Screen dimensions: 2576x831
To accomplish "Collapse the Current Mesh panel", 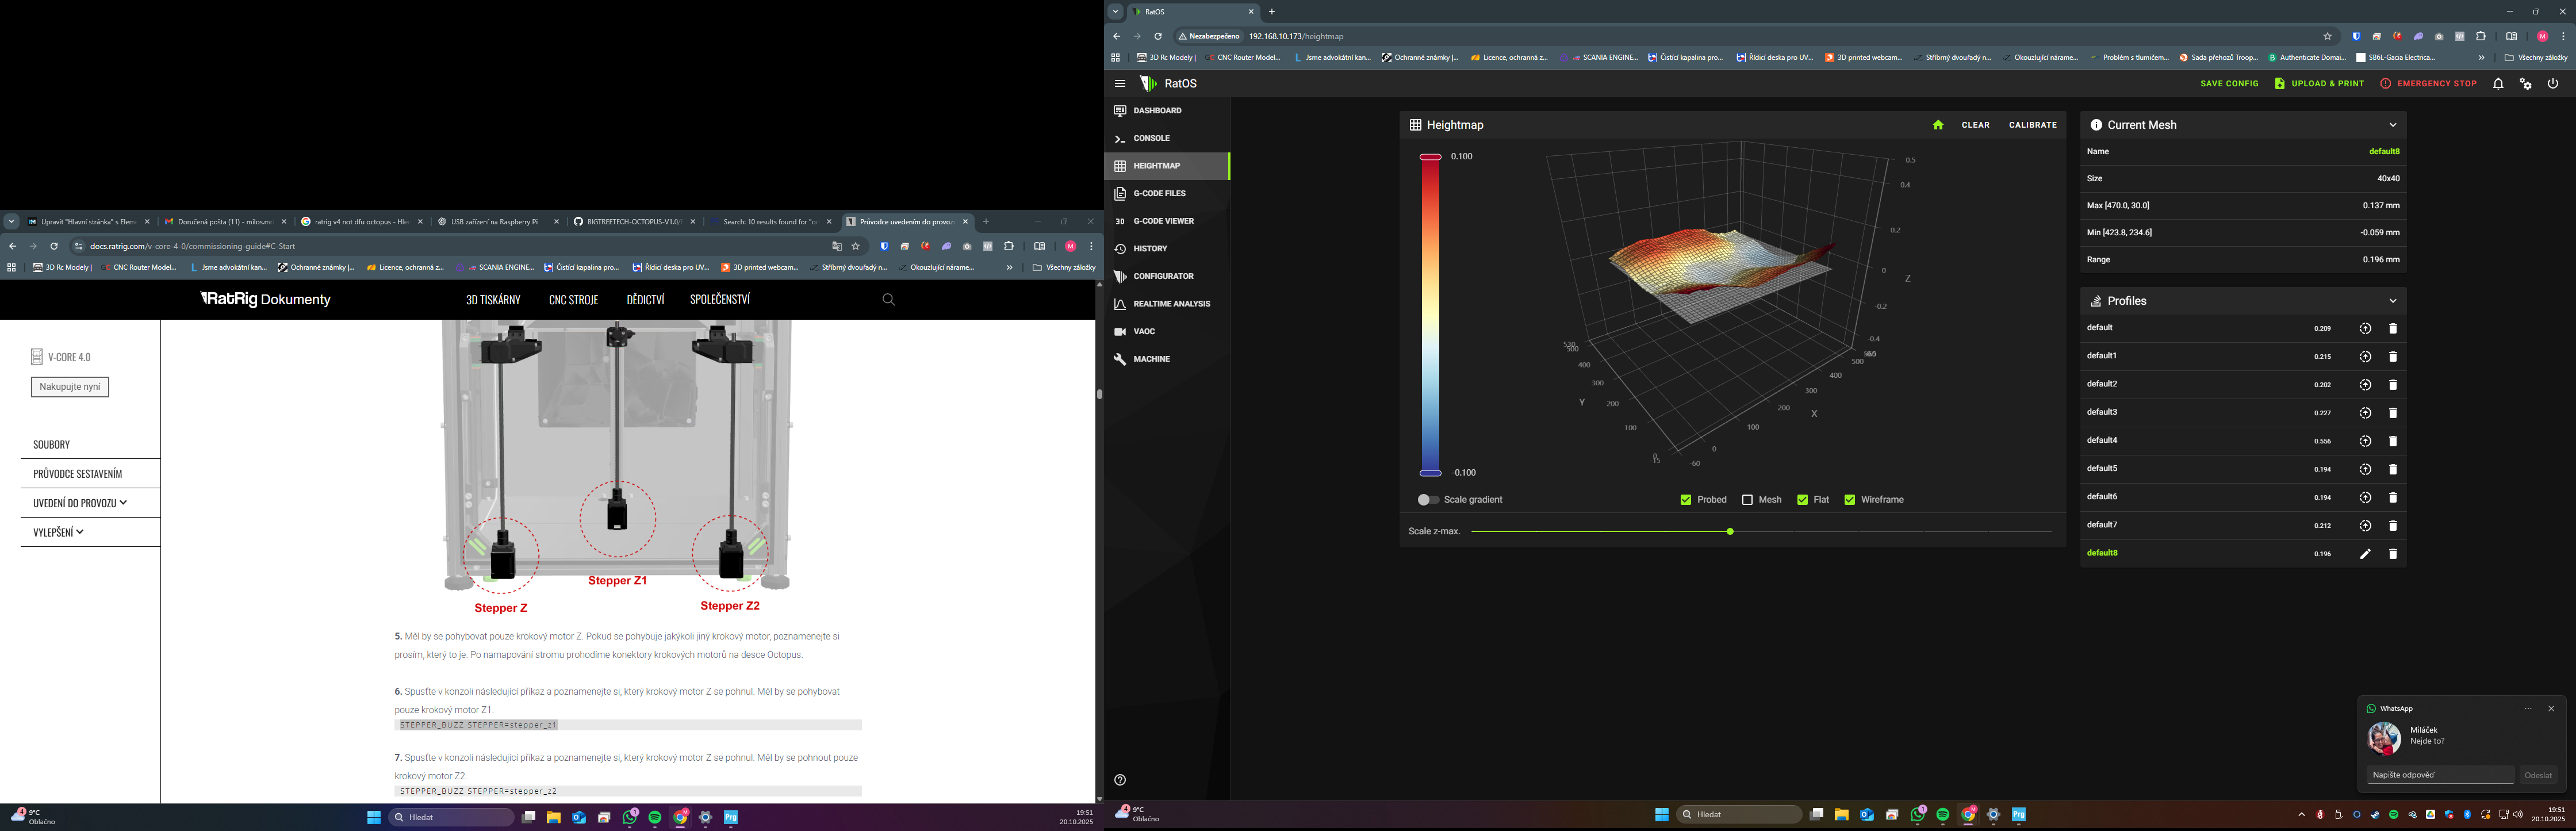I will click(x=2393, y=125).
